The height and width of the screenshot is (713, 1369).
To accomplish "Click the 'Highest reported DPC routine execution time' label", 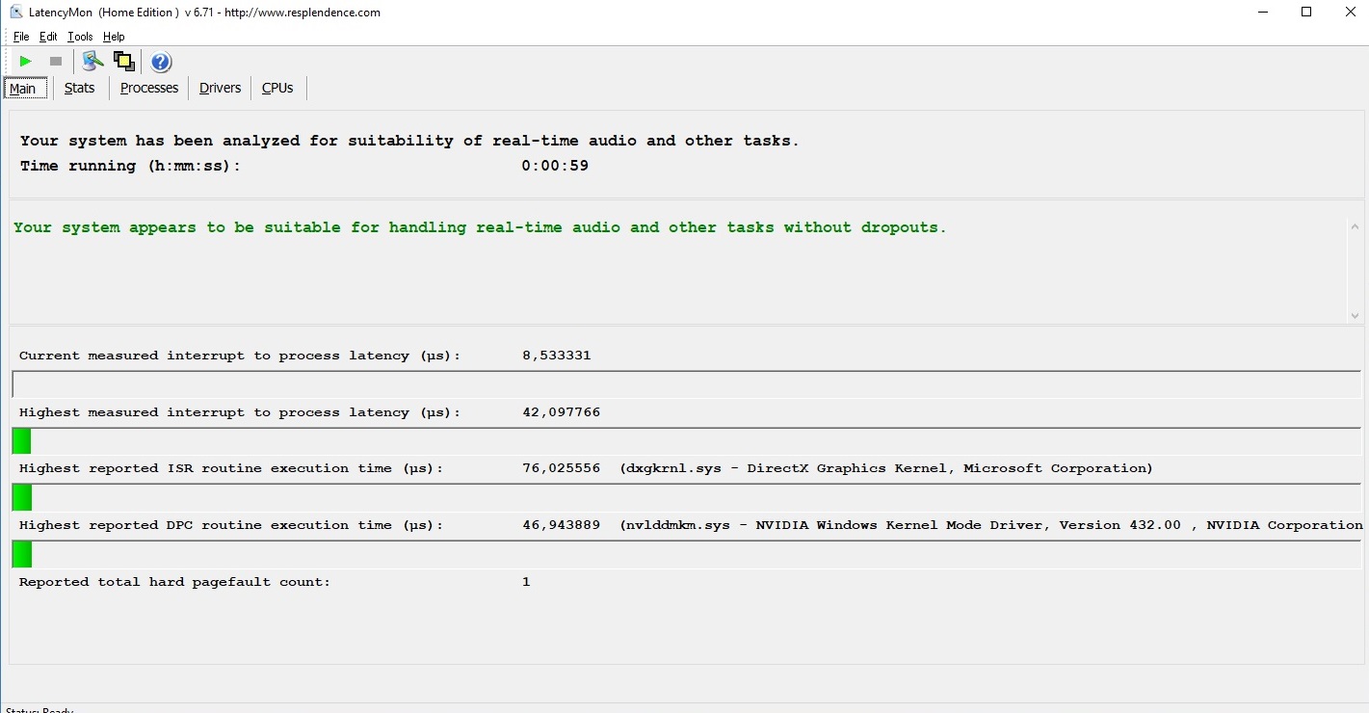I will tap(231, 525).
